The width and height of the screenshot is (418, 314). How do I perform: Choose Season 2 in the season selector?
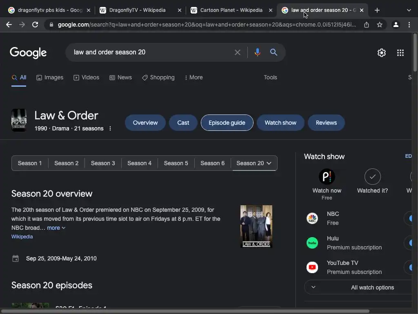[67, 163]
